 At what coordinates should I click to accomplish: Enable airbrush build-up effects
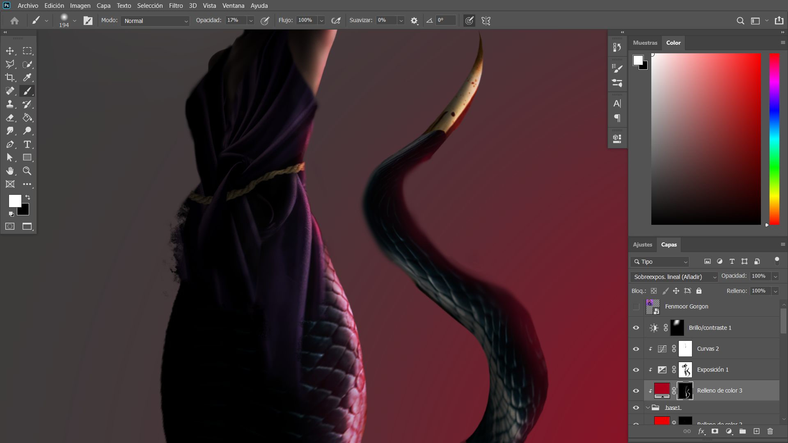[336, 21]
